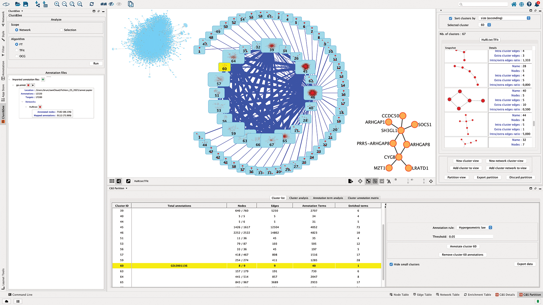Image resolution: width=543 pixels, height=305 pixels.
Task: Click Export to File icon below network view
Action: [351, 181]
